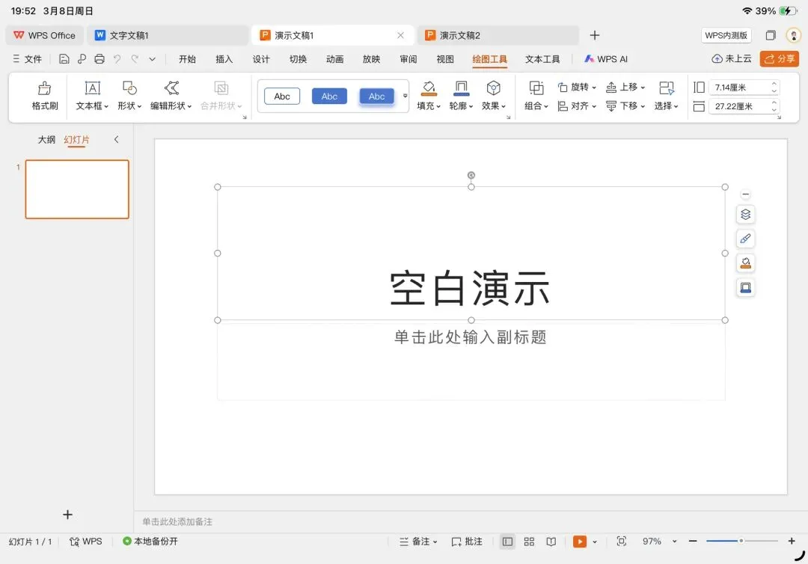808x564 pixels.
Task: Click the user avatar icon
Action: pos(794,35)
